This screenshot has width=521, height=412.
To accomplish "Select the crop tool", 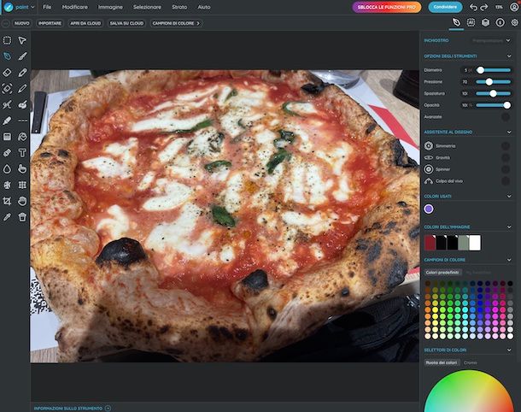I will [x=7, y=201].
